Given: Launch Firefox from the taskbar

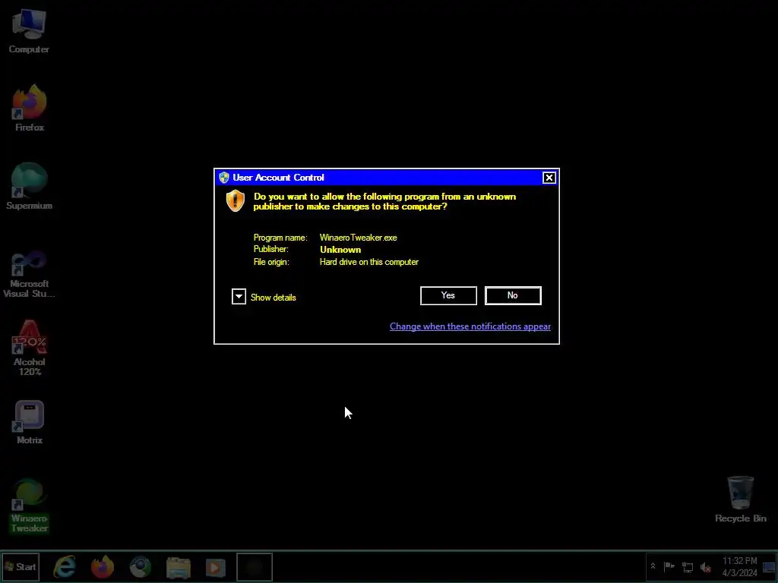Looking at the screenshot, I should (x=103, y=566).
